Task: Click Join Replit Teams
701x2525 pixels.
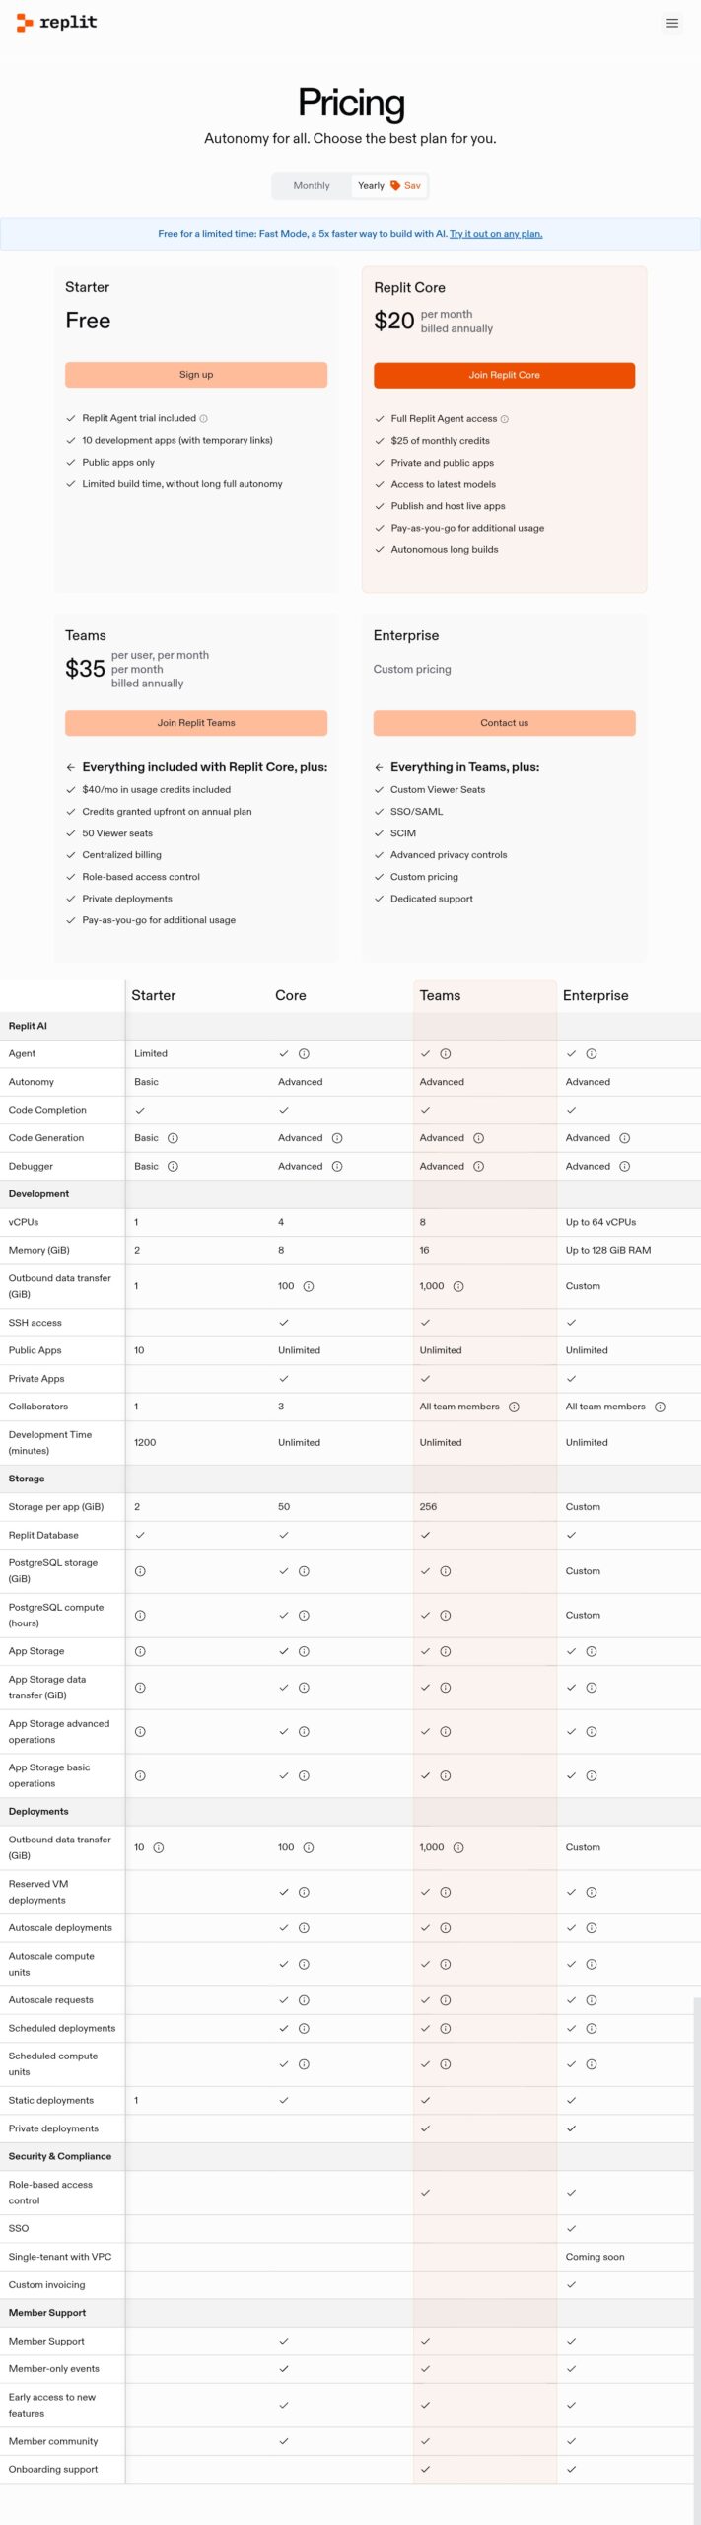Action: pos(196,723)
